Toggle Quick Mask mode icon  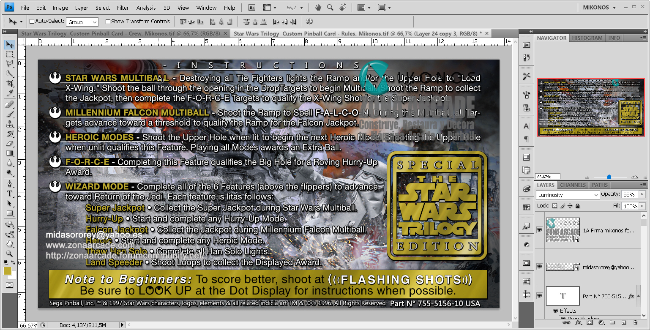click(x=9, y=285)
